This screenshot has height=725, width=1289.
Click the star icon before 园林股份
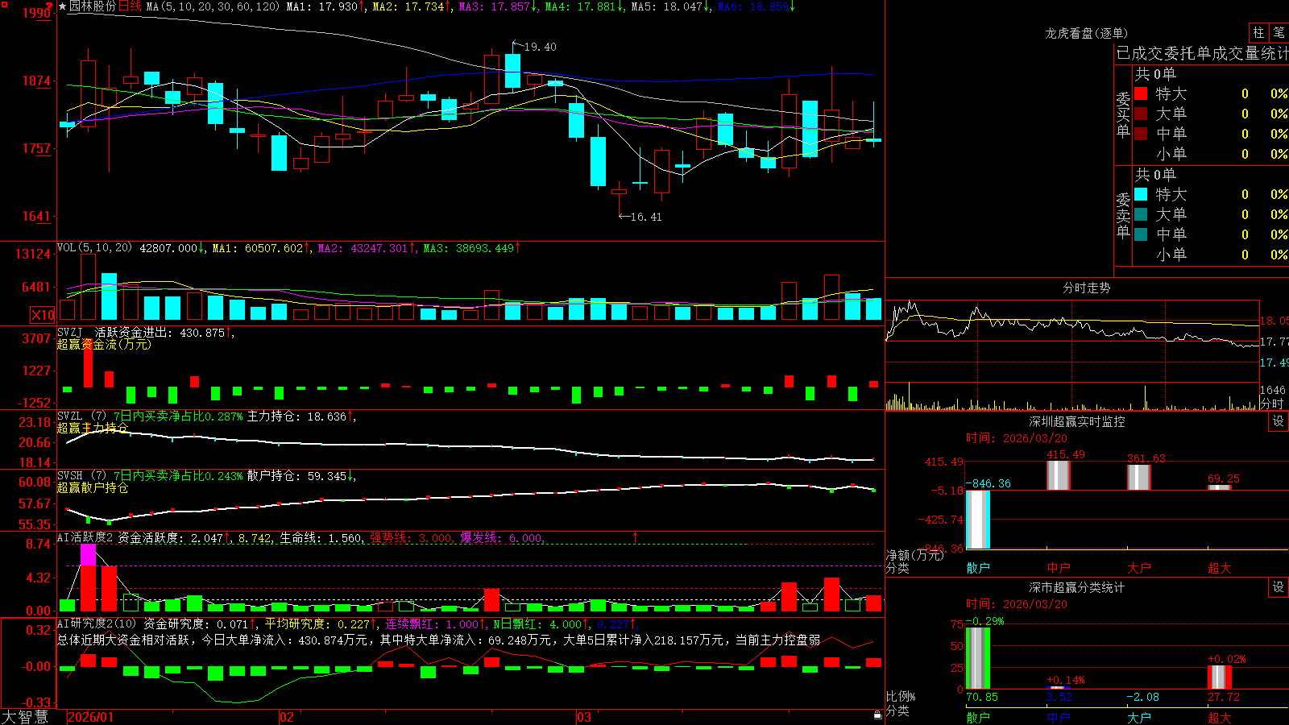point(62,6)
